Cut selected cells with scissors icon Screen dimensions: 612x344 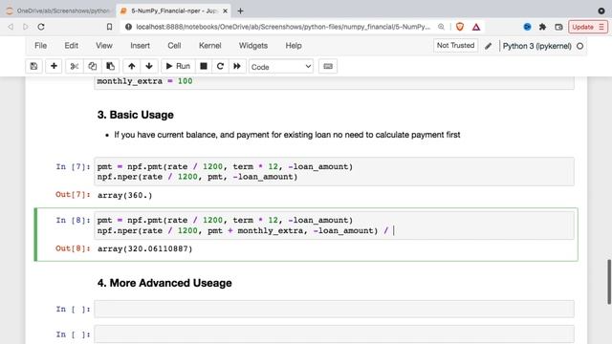(x=75, y=66)
